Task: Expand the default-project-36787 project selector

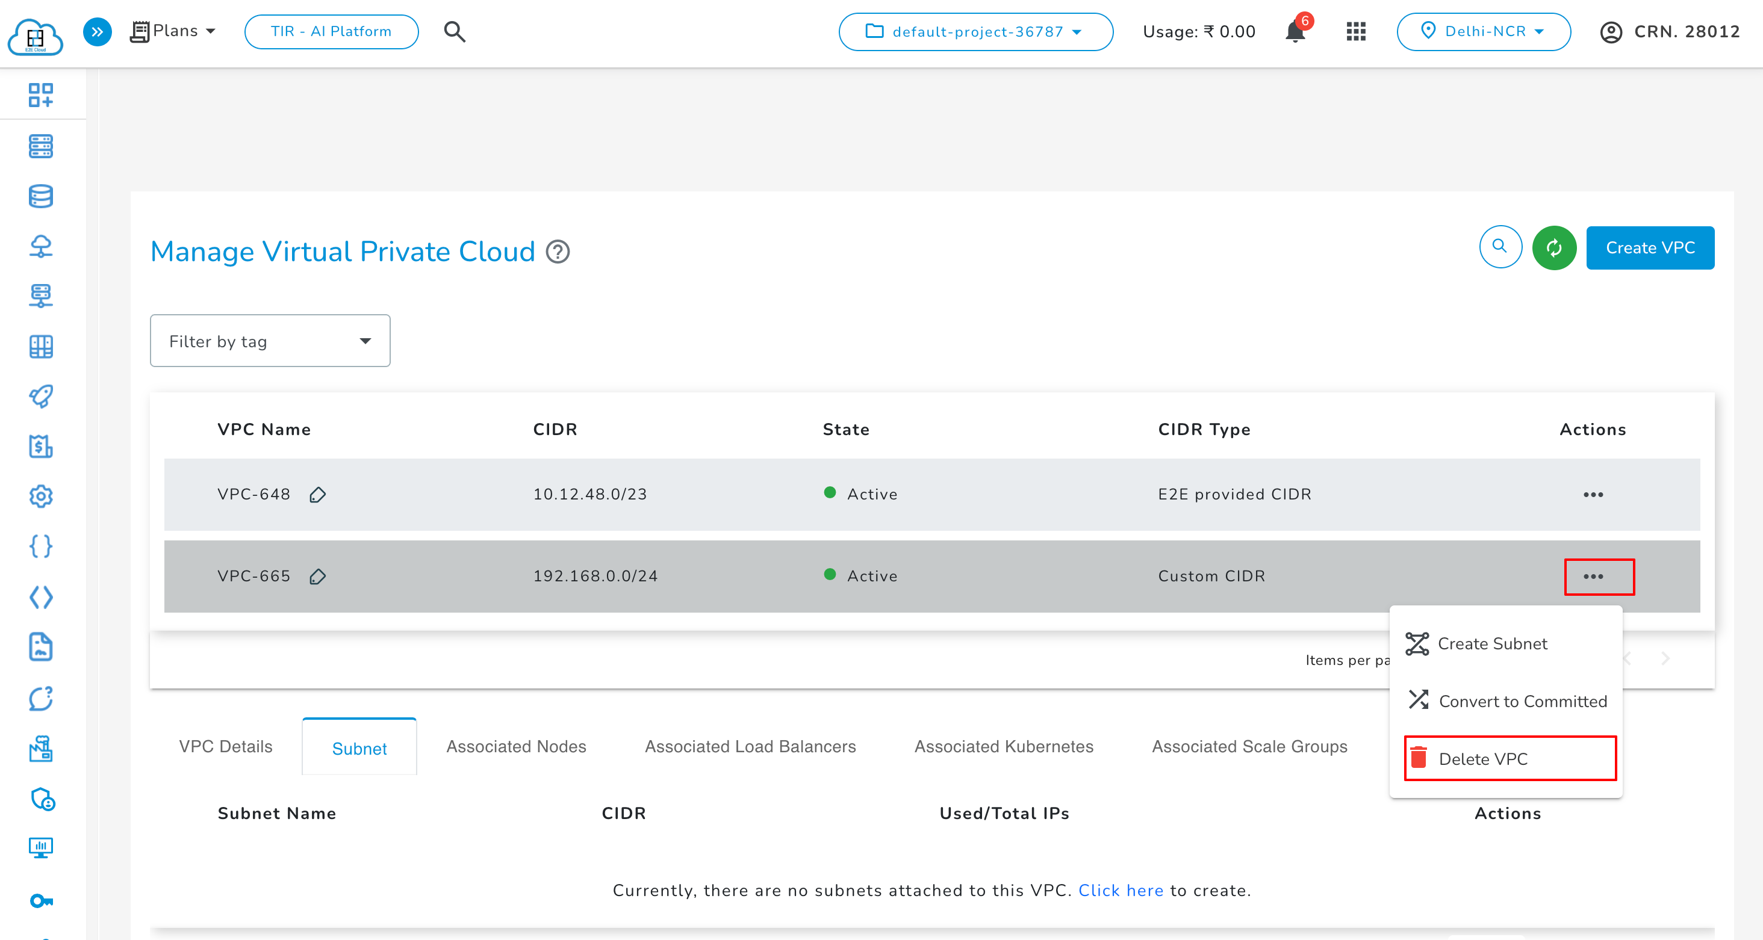Action: coord(975,31)
